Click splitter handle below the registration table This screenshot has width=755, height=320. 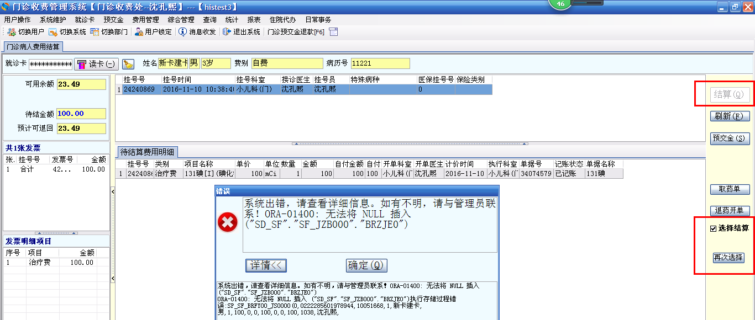[410, 143]
